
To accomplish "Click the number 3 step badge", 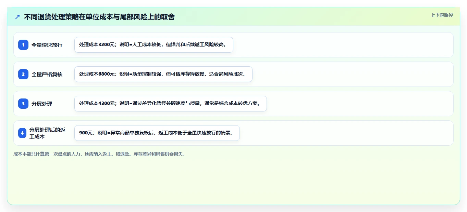I will (x=23, y=104).
